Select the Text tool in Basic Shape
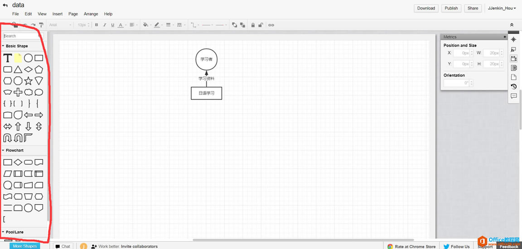Image resolution: width=522 pixels, height=249 pixels. click(x=7, y=58)
